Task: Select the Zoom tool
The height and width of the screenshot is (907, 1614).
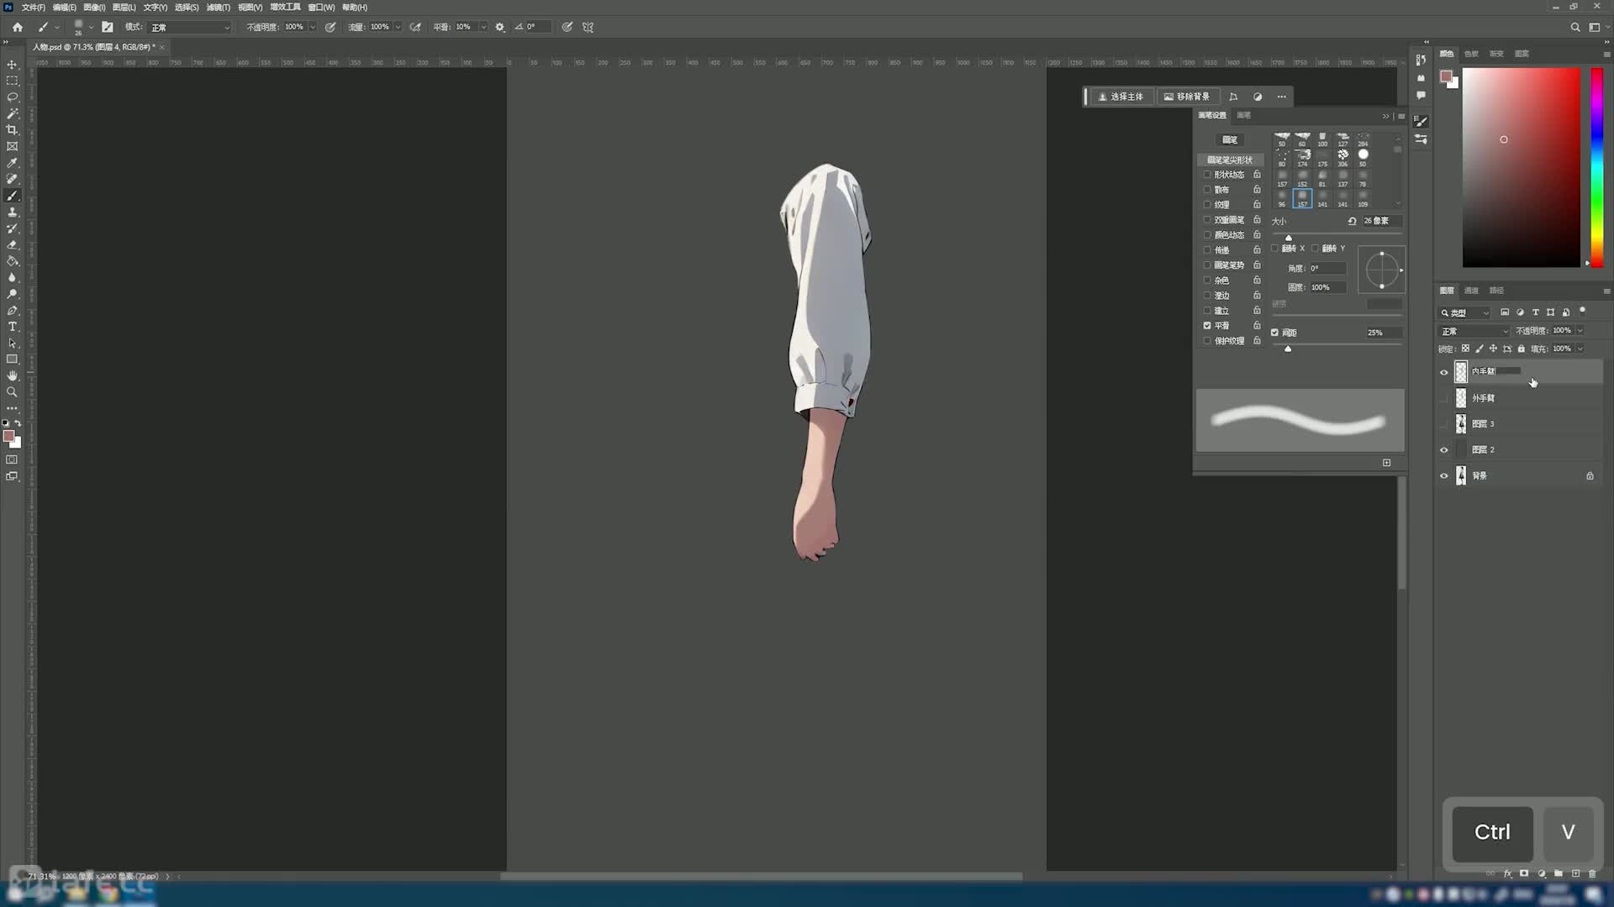Action: [x=12, y=392]
